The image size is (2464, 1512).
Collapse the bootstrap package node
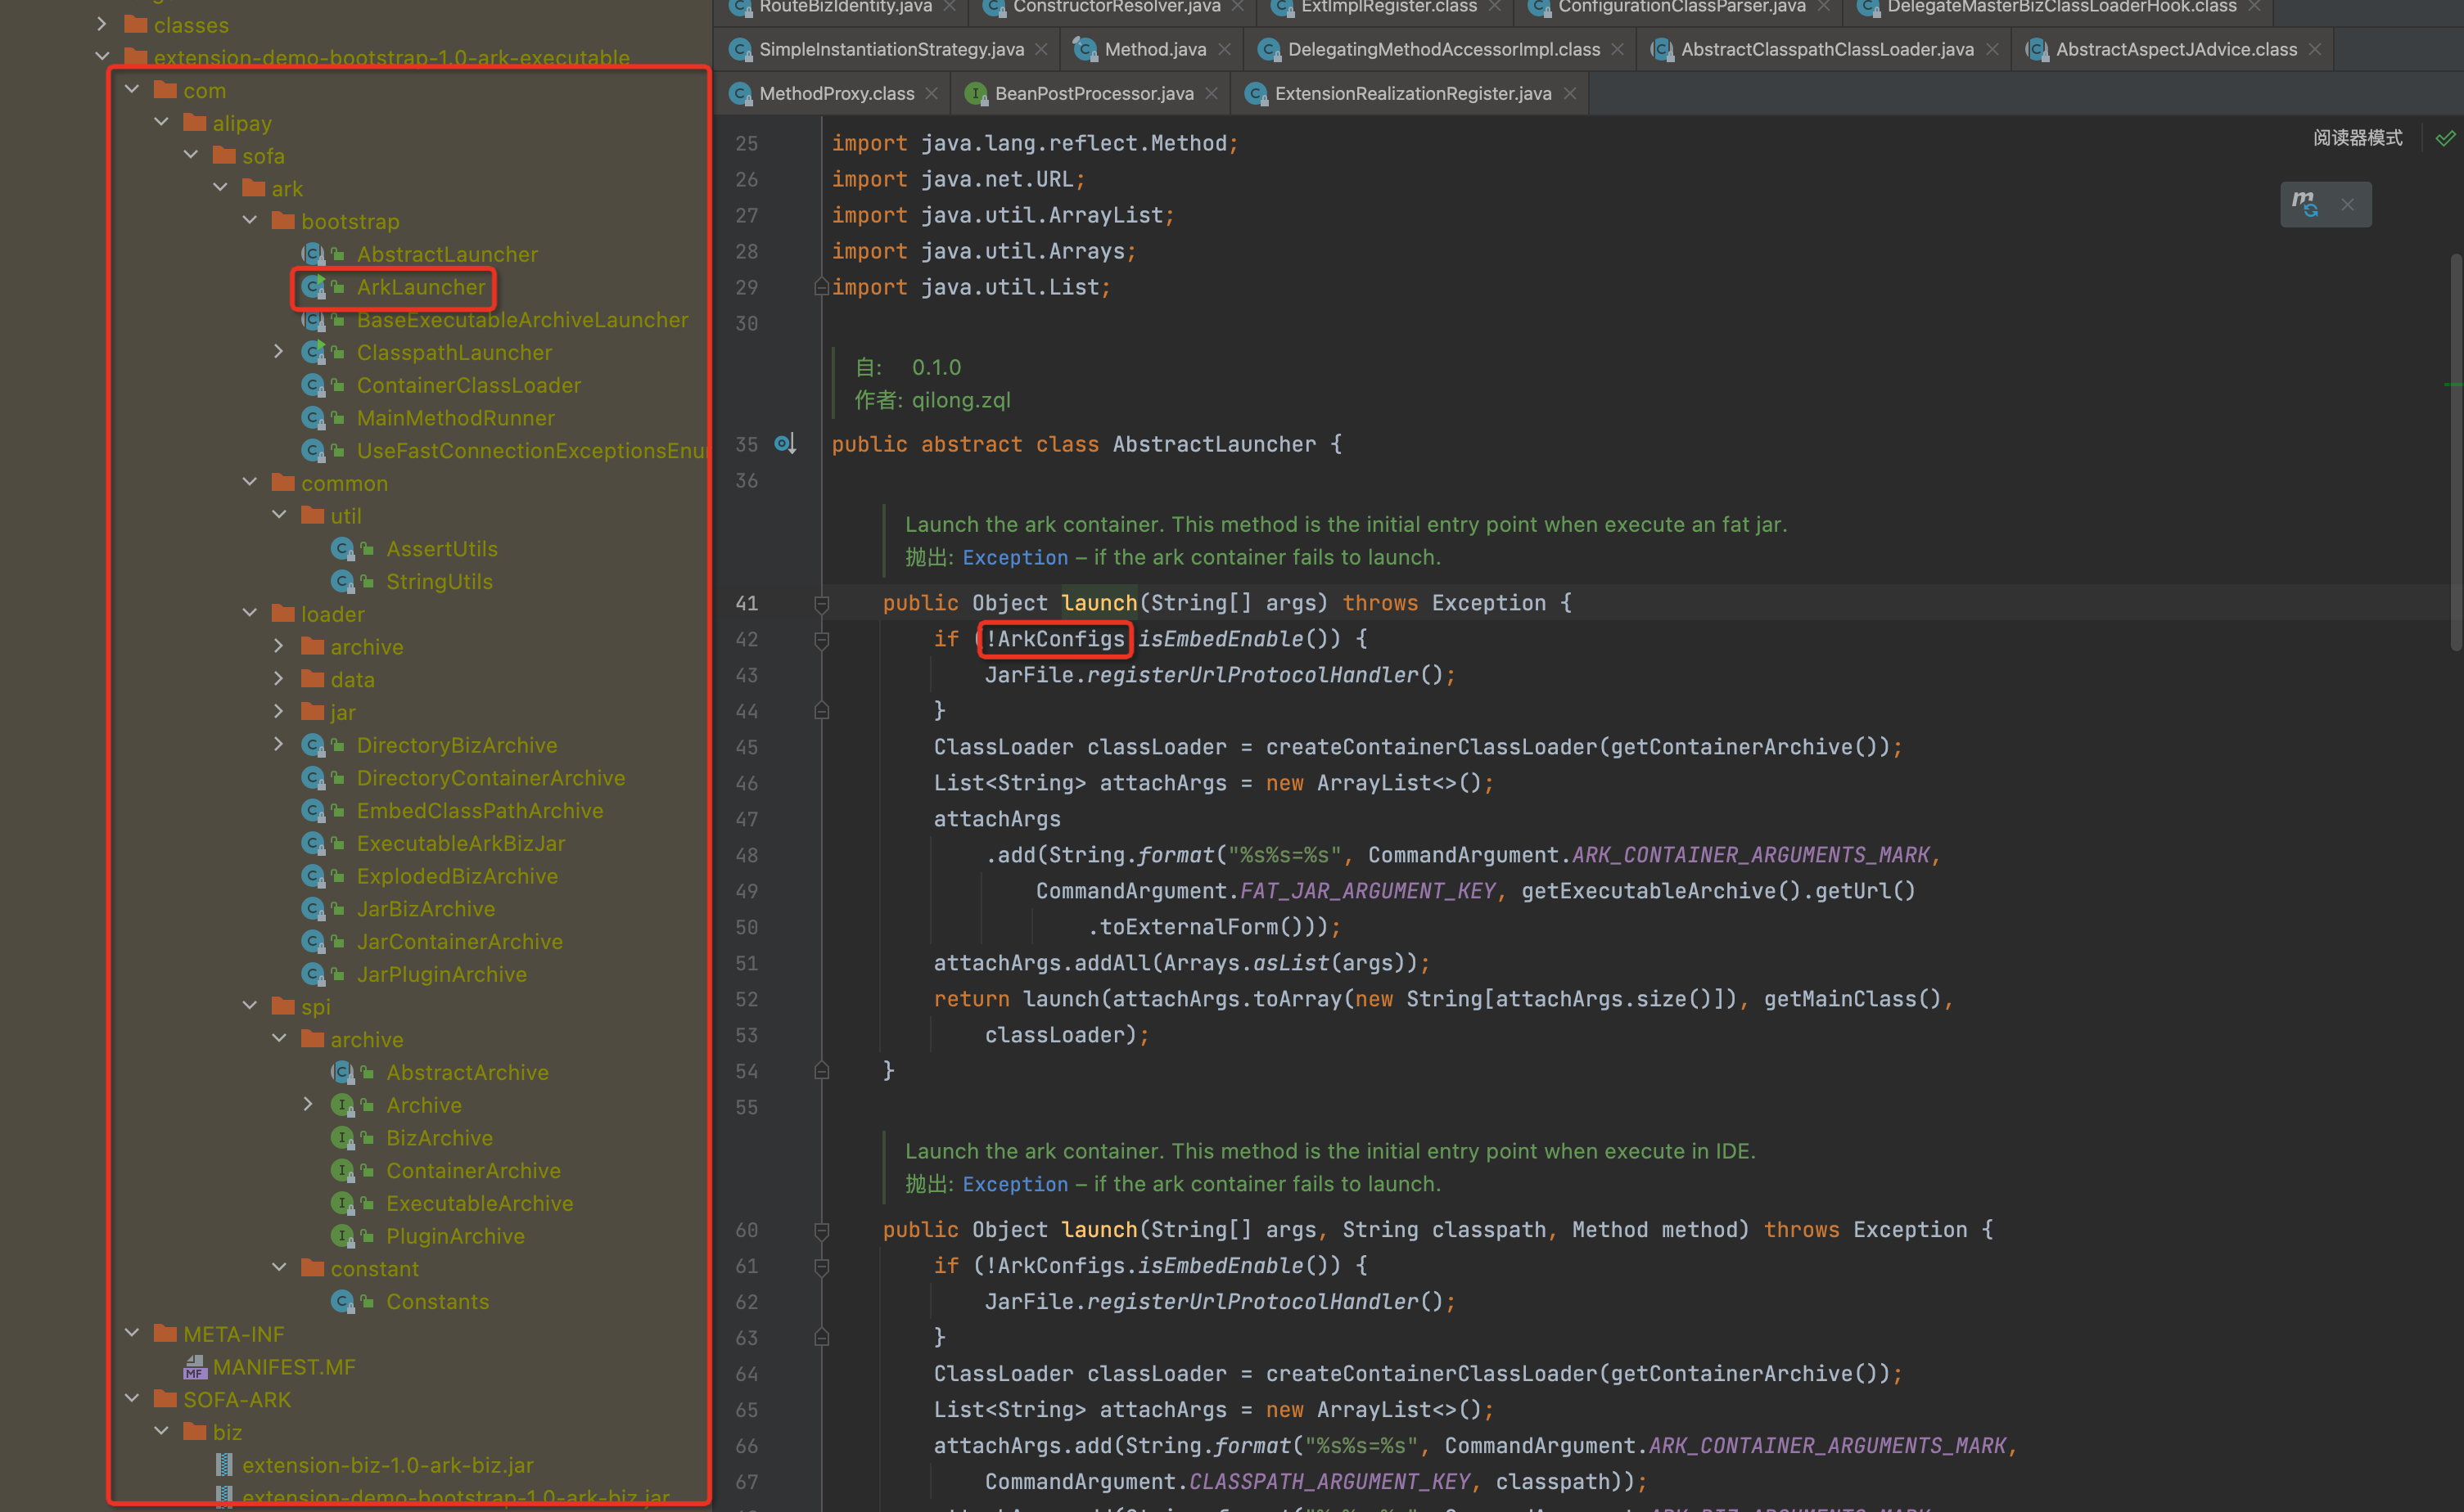(x=249, y=220)
